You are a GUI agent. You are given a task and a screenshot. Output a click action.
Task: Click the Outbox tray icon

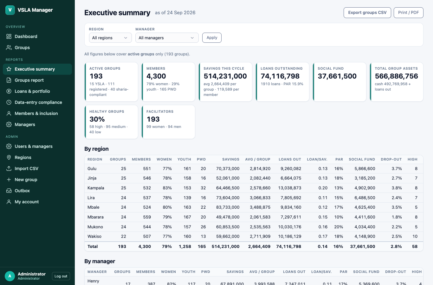click(9, 191)
